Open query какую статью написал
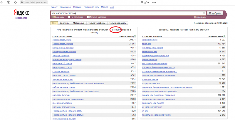The image size is (235, 120). tap(63, 48)
